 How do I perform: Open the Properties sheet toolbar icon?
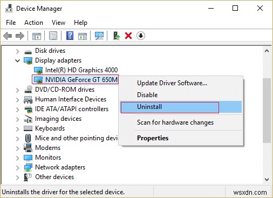coord(53,36)
